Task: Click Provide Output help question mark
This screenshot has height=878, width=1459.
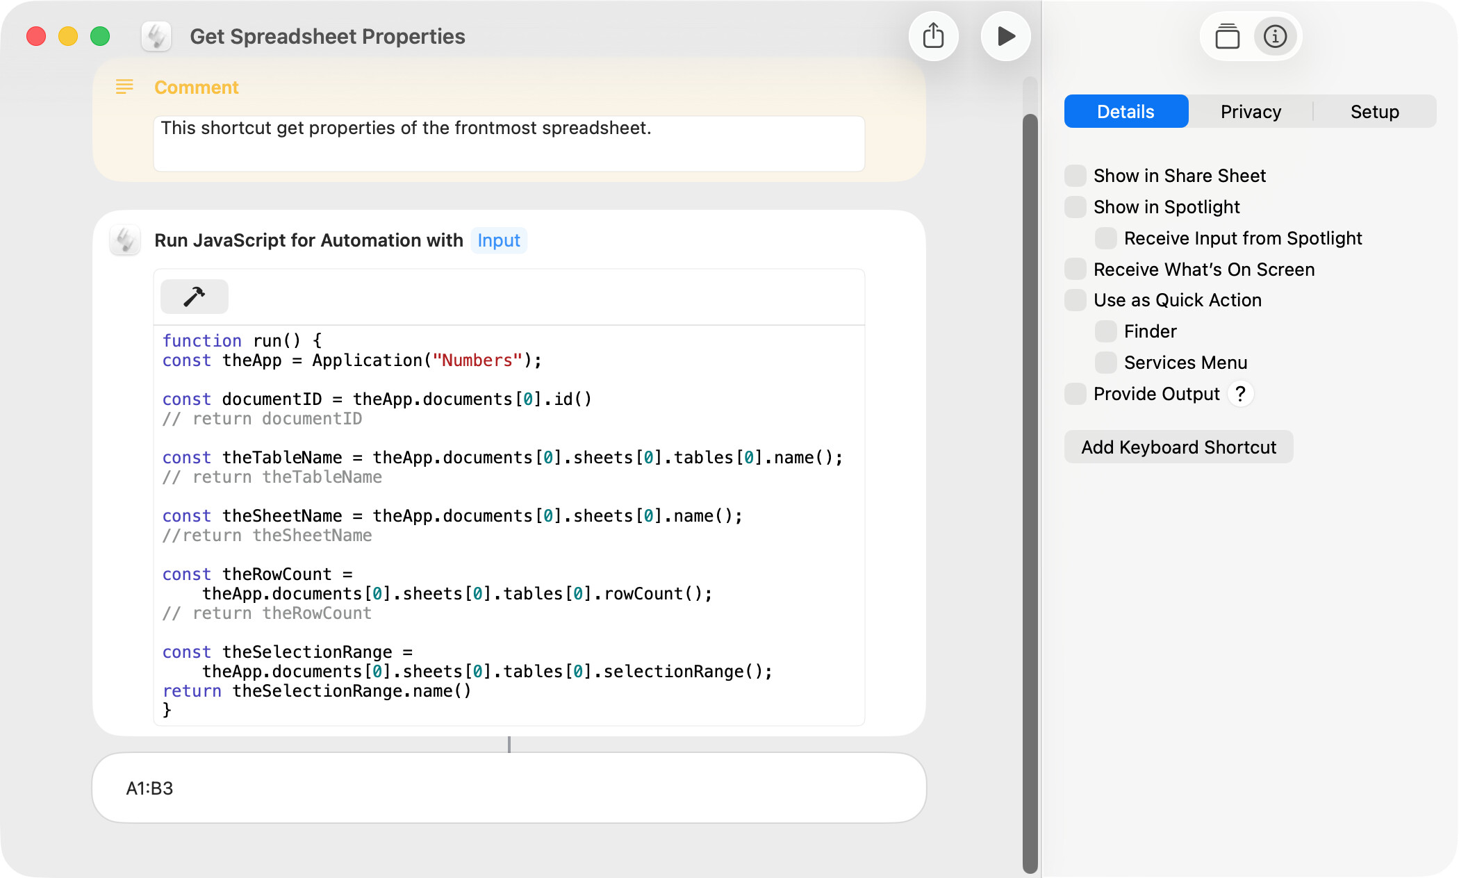Action: tap(1240, 394)
